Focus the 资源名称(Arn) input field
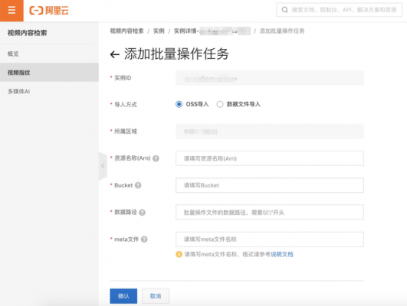 (270, 158)
